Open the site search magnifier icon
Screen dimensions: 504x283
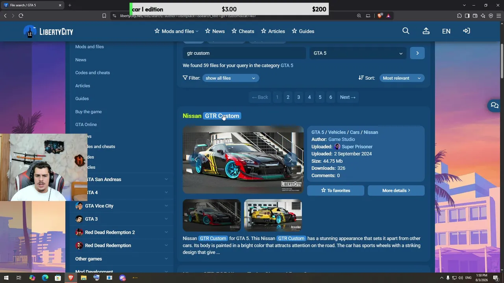406,31
